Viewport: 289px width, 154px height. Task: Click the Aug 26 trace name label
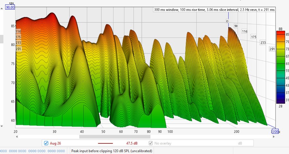pyautogui.click(x=55, y=143)
